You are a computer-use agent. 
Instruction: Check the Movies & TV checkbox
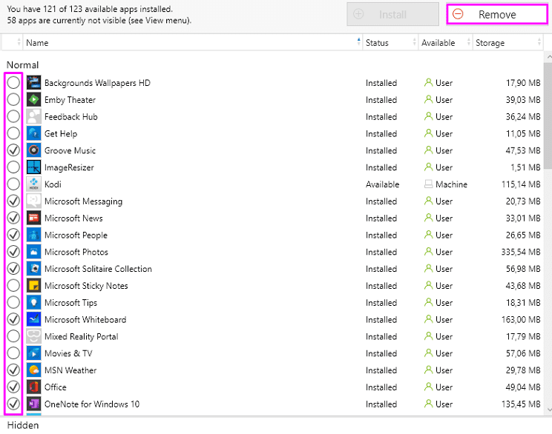pyautogui.click(x=13, y=353)
